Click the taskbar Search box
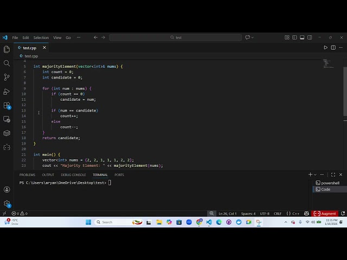Viewport: 347px width, 260px height. pos(119,222)
